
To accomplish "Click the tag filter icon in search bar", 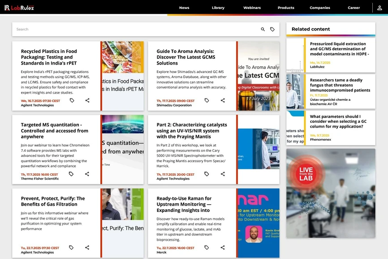I will tap(272, 29).
